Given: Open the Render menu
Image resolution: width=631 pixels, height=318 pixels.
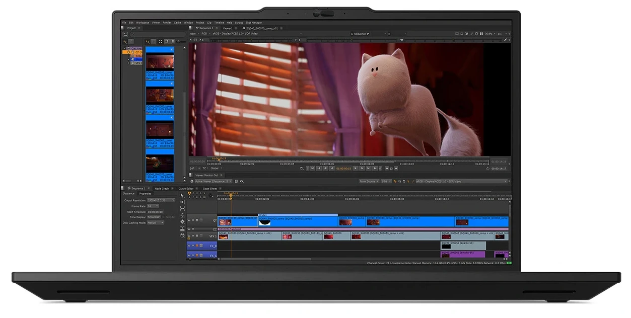Looking at the screenshot, I should click(x=167, y=23).
